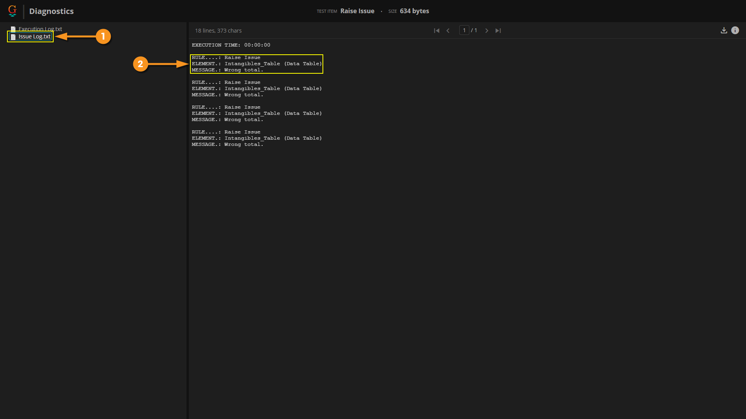Jump to last page of log
Image resolution: width=746 pixels, height=419 pixels.
498,31
